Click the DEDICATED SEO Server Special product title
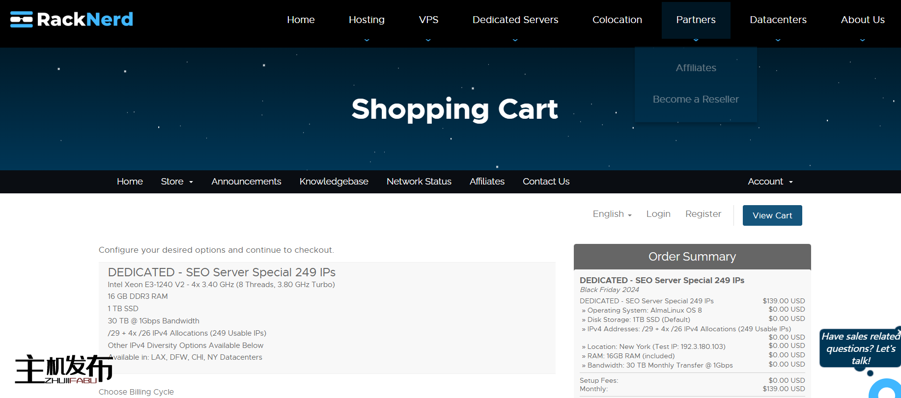The image size is (901, 398). (x=222, y=272)
